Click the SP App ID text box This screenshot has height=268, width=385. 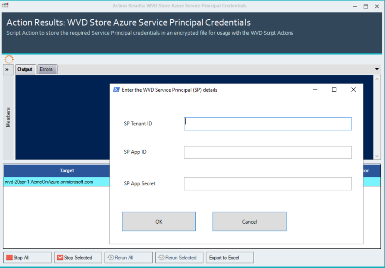point(268,152)
